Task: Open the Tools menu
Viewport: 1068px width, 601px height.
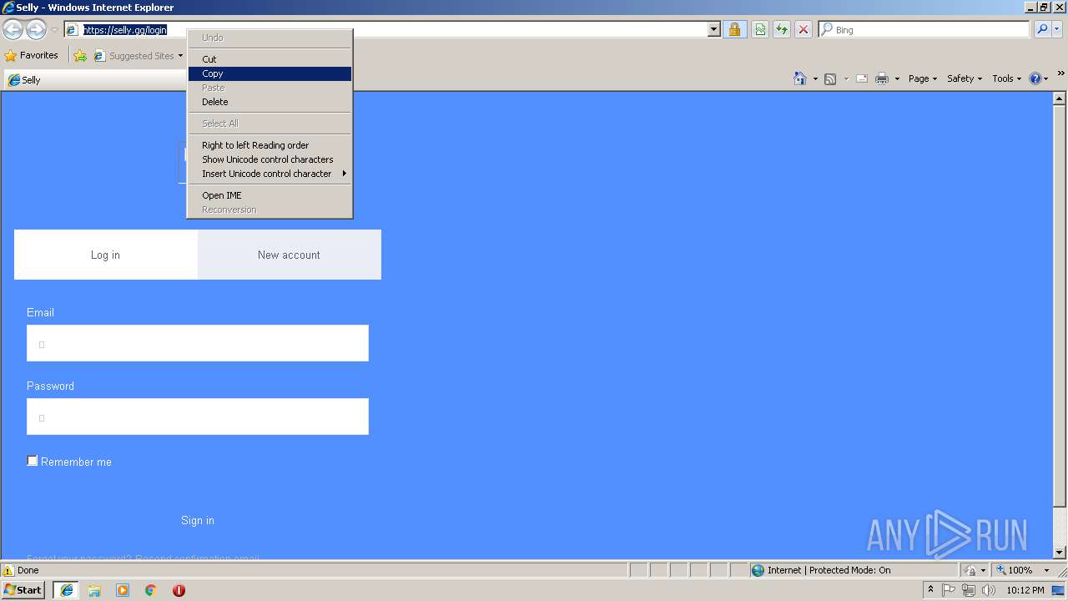Action: pos(1006,78)
